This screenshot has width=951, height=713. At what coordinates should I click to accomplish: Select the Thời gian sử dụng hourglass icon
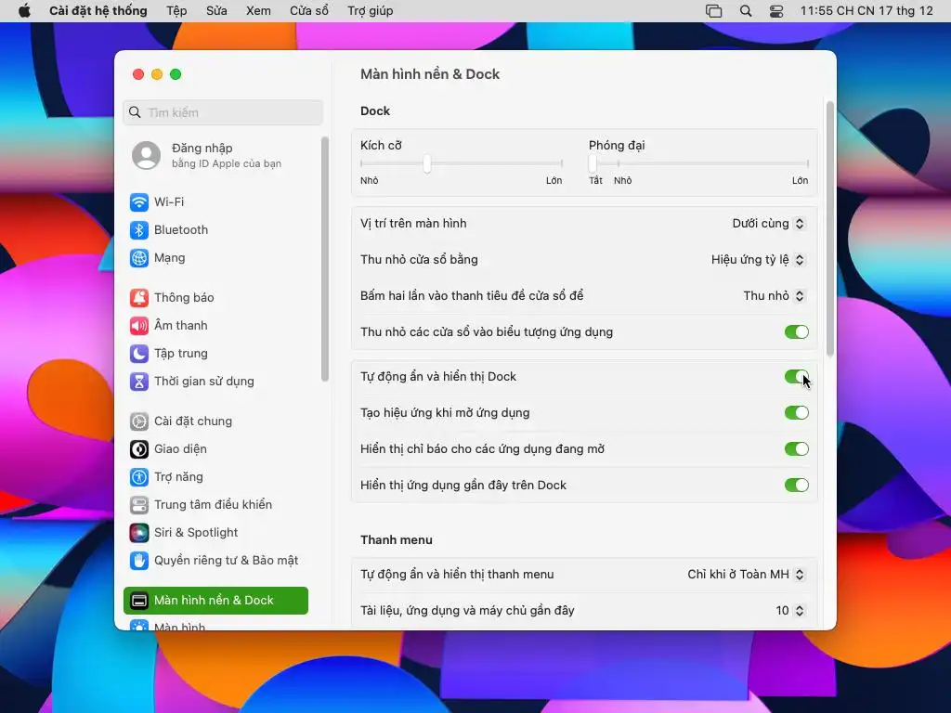pos(139,382)
